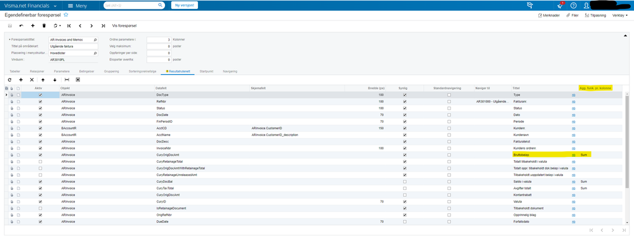The height and width of the screenshot is (238, 634).
Task: Enable Standardnavigering for the RefNbr row
Action: pos(449,102)
